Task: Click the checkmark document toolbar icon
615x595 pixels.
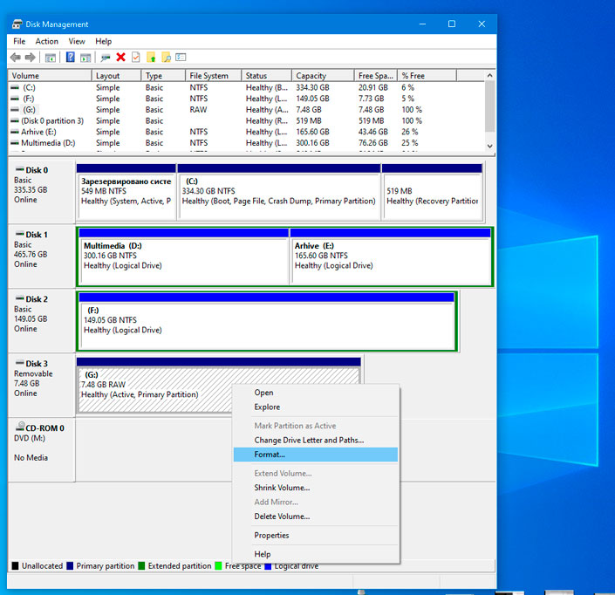Action: (x=136, y=58)
